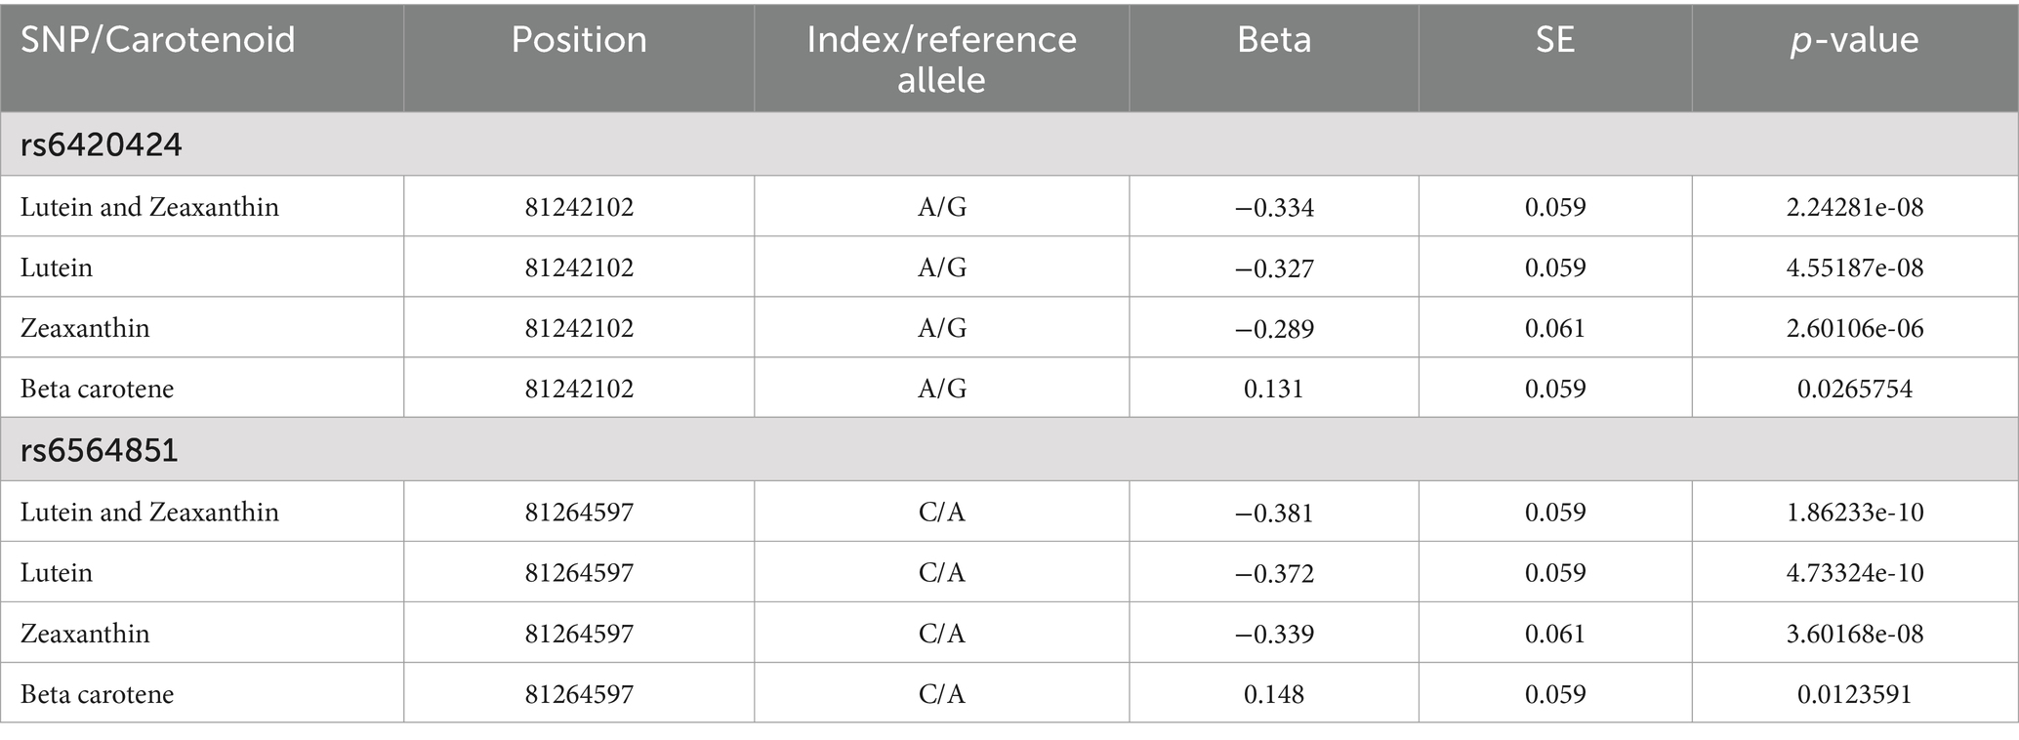Select beta value −0.289

coord(1274,328)
